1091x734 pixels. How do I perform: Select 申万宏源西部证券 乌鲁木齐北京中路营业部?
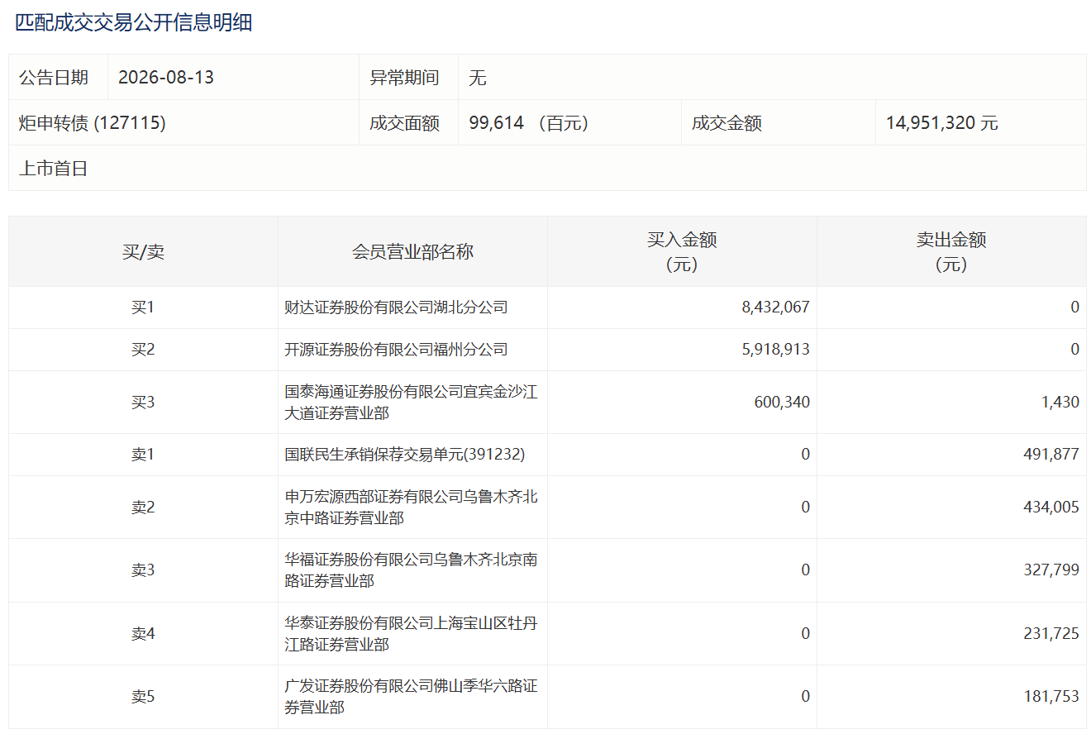click(412, 508)
